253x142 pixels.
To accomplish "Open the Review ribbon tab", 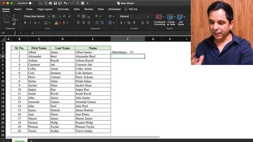I will point(89,9).
